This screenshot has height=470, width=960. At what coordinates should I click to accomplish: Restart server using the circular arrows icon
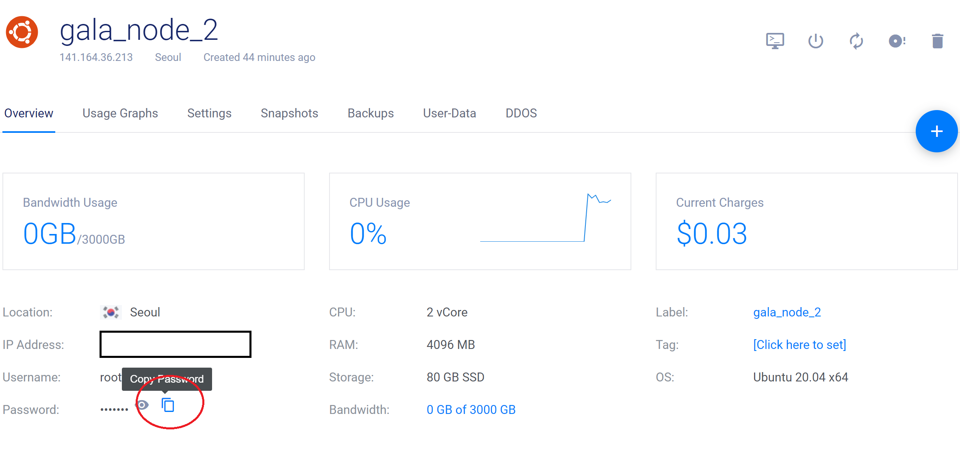click(x=856, y=41)
